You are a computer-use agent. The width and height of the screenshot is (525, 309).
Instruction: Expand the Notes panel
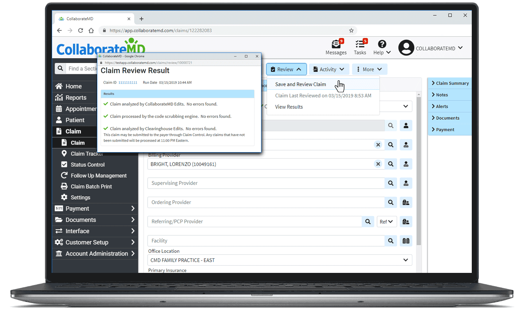click(x=450, y=95)
